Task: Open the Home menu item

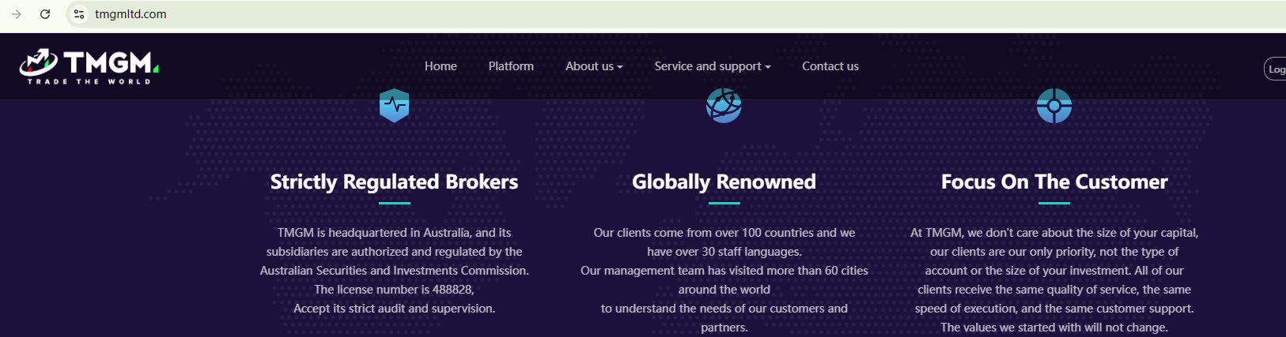Action: point(441,66)
